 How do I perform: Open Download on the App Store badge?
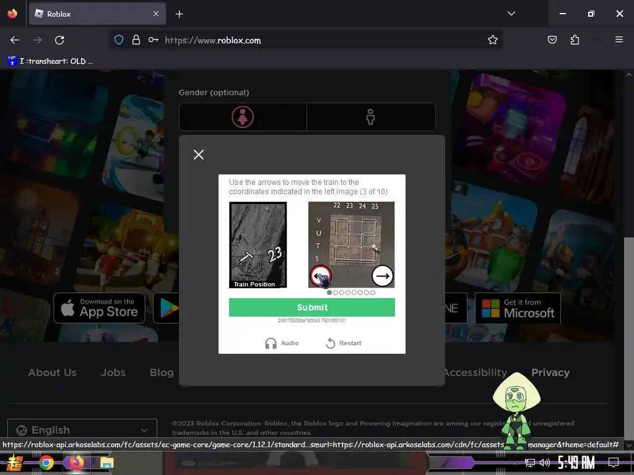[x=100, y=308]
